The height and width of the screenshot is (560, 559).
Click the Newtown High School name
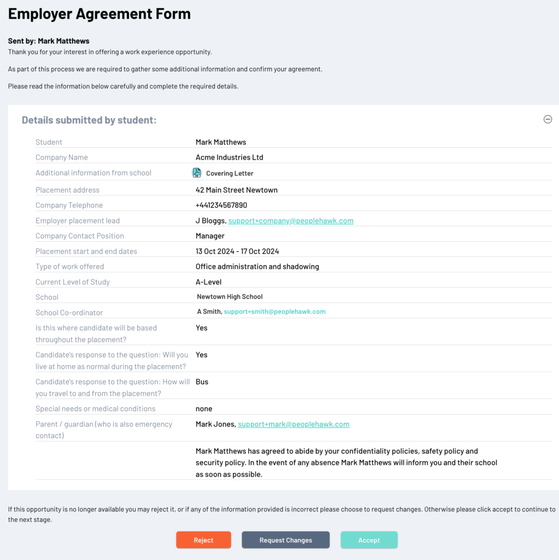tap(230, 297)
